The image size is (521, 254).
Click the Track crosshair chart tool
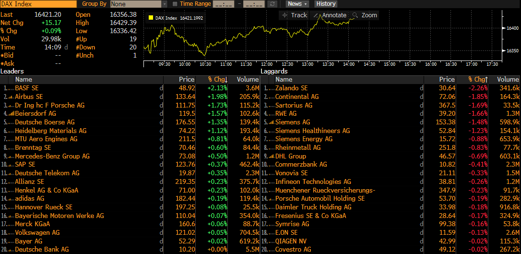[x=295, y=15]
